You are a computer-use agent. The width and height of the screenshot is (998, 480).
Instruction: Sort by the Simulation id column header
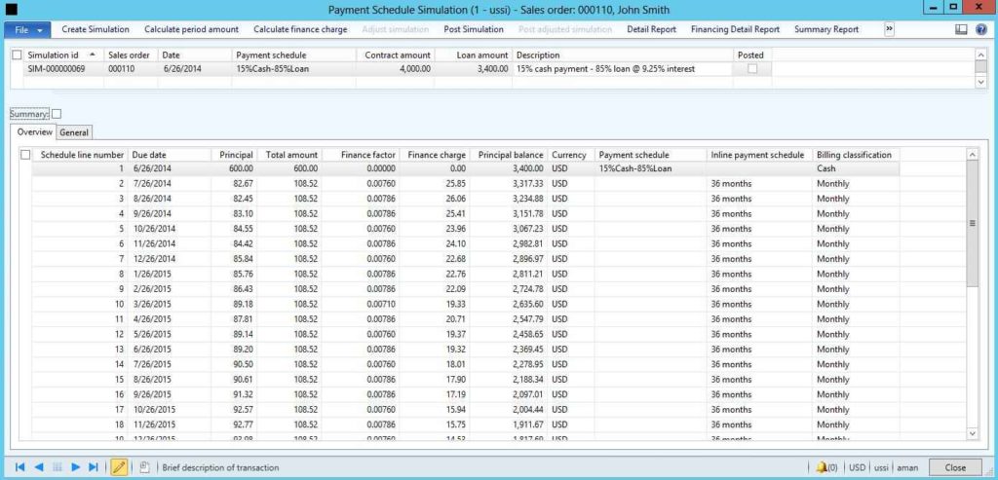pyautogui.click(x=54, y=55)
